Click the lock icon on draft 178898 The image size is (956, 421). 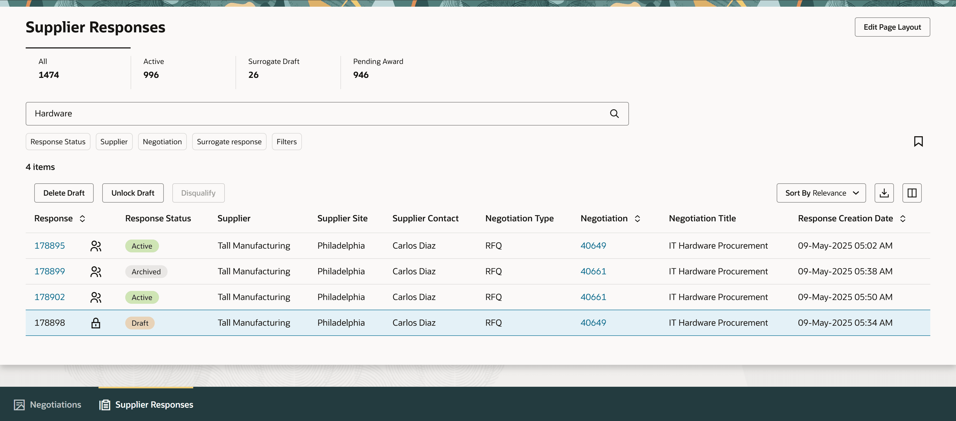point(96,323)
